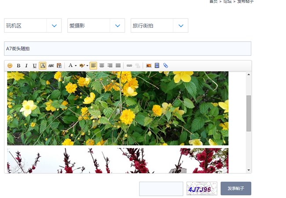Expand the 旅行街拍 dropdown
286x198 pixels.
(x=180, y=26)
